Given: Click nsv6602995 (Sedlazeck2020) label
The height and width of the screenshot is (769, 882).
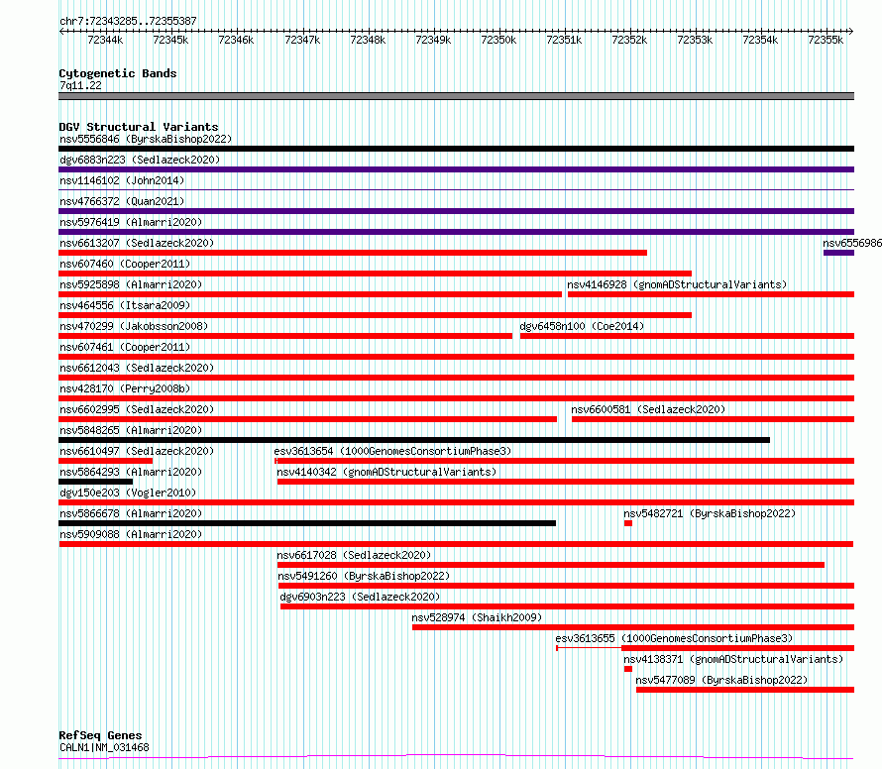Looking at the screenshot, I should click(137, 409).
